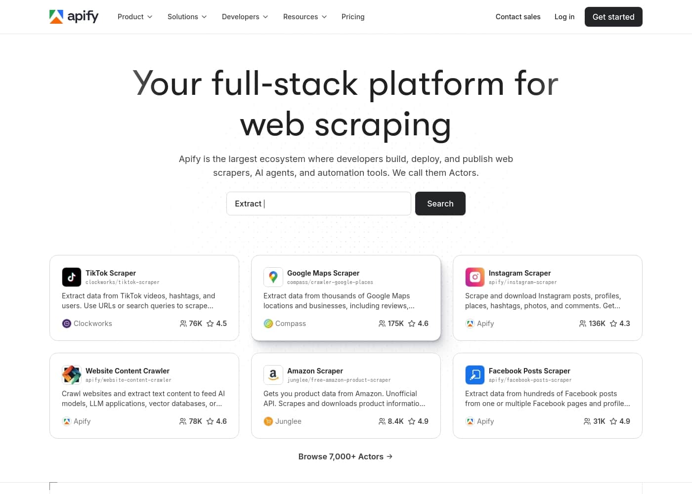Click star icon on Amazon Scraper card

tap(412, 421)
